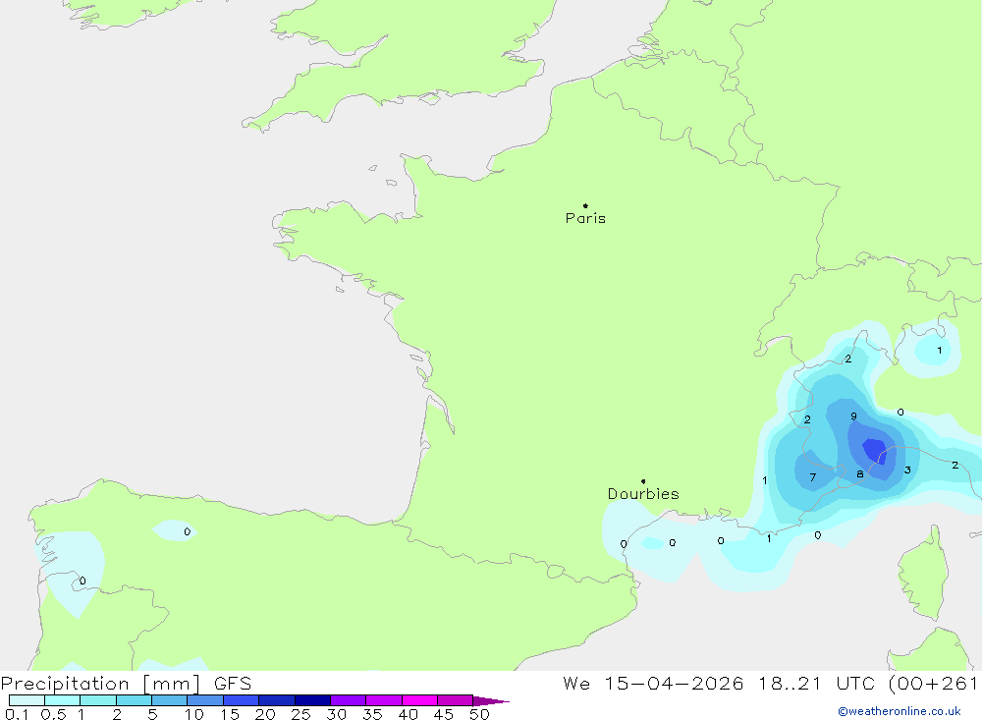This screenshot has width=982, height=720.
Task: Click the (00+261 forecast offset text
Action: tap(934, 683)
